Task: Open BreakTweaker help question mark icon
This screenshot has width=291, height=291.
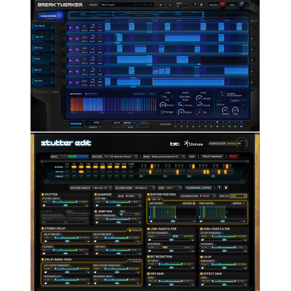Action: point(195,5)
